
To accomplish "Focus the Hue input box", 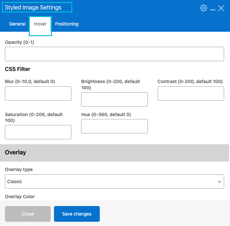I will coord(114,126).
